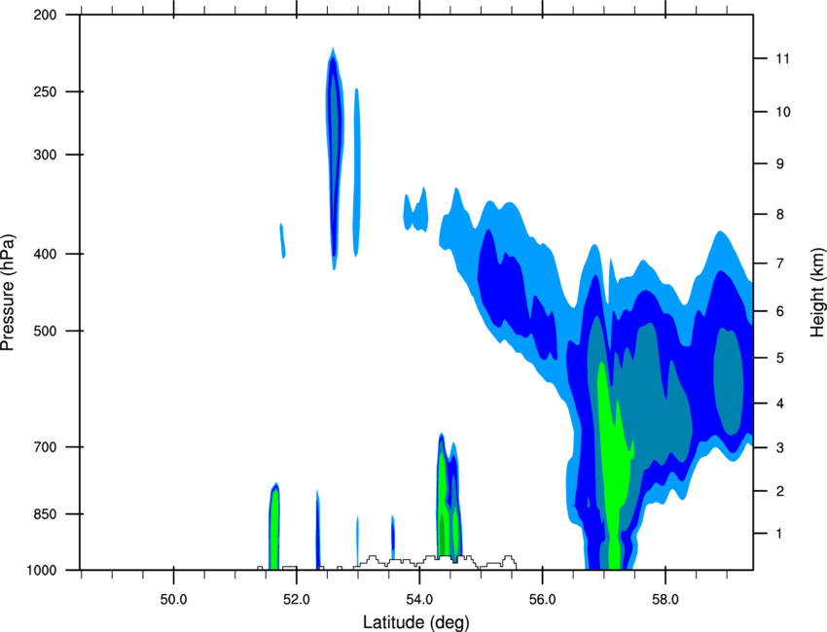Viewport: 827px width, 632px height.
Task: Click the 250 pressure tick label
Action: pyautogui.click(x=45, y=91)
